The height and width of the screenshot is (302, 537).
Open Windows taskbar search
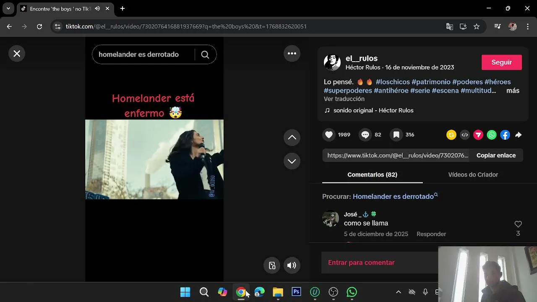click(204, 292)
